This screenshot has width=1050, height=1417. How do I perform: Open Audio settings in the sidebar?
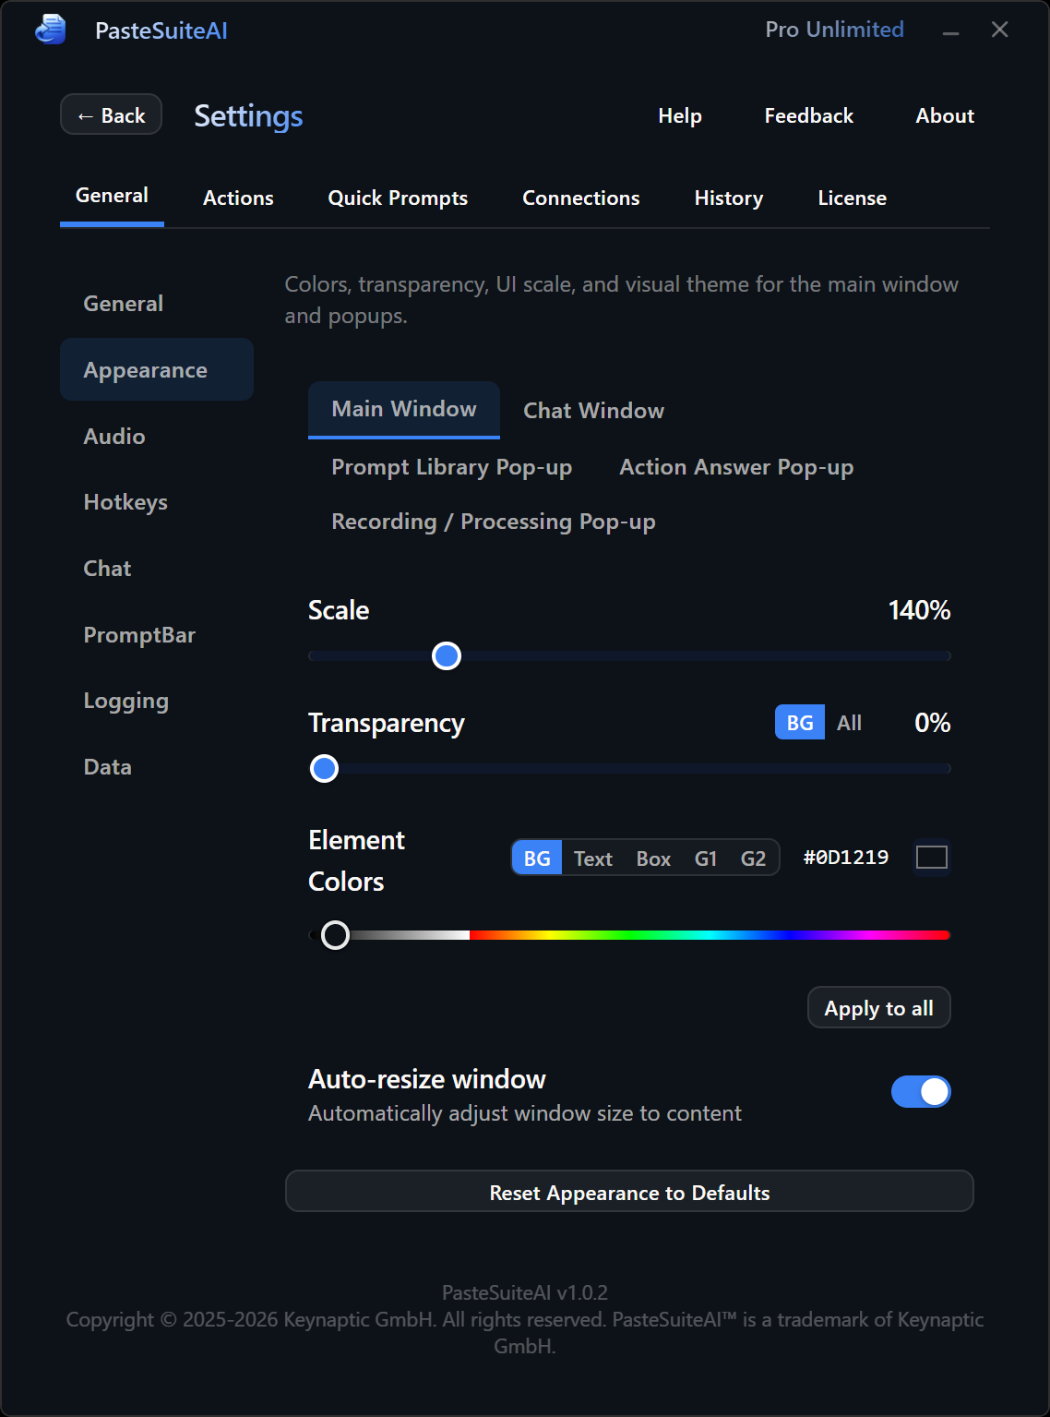tap(157, 436)
